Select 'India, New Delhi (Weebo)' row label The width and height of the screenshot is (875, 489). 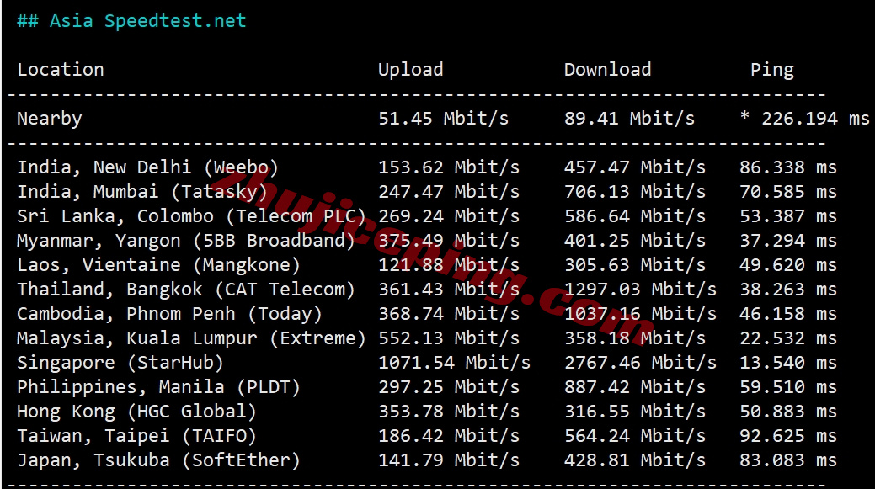tap(147, 167)
